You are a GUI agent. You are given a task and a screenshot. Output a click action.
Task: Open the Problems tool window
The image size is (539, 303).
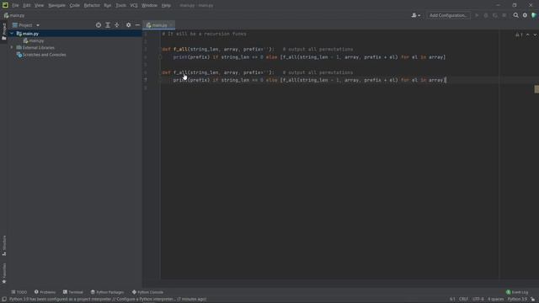tap(45, 292)
